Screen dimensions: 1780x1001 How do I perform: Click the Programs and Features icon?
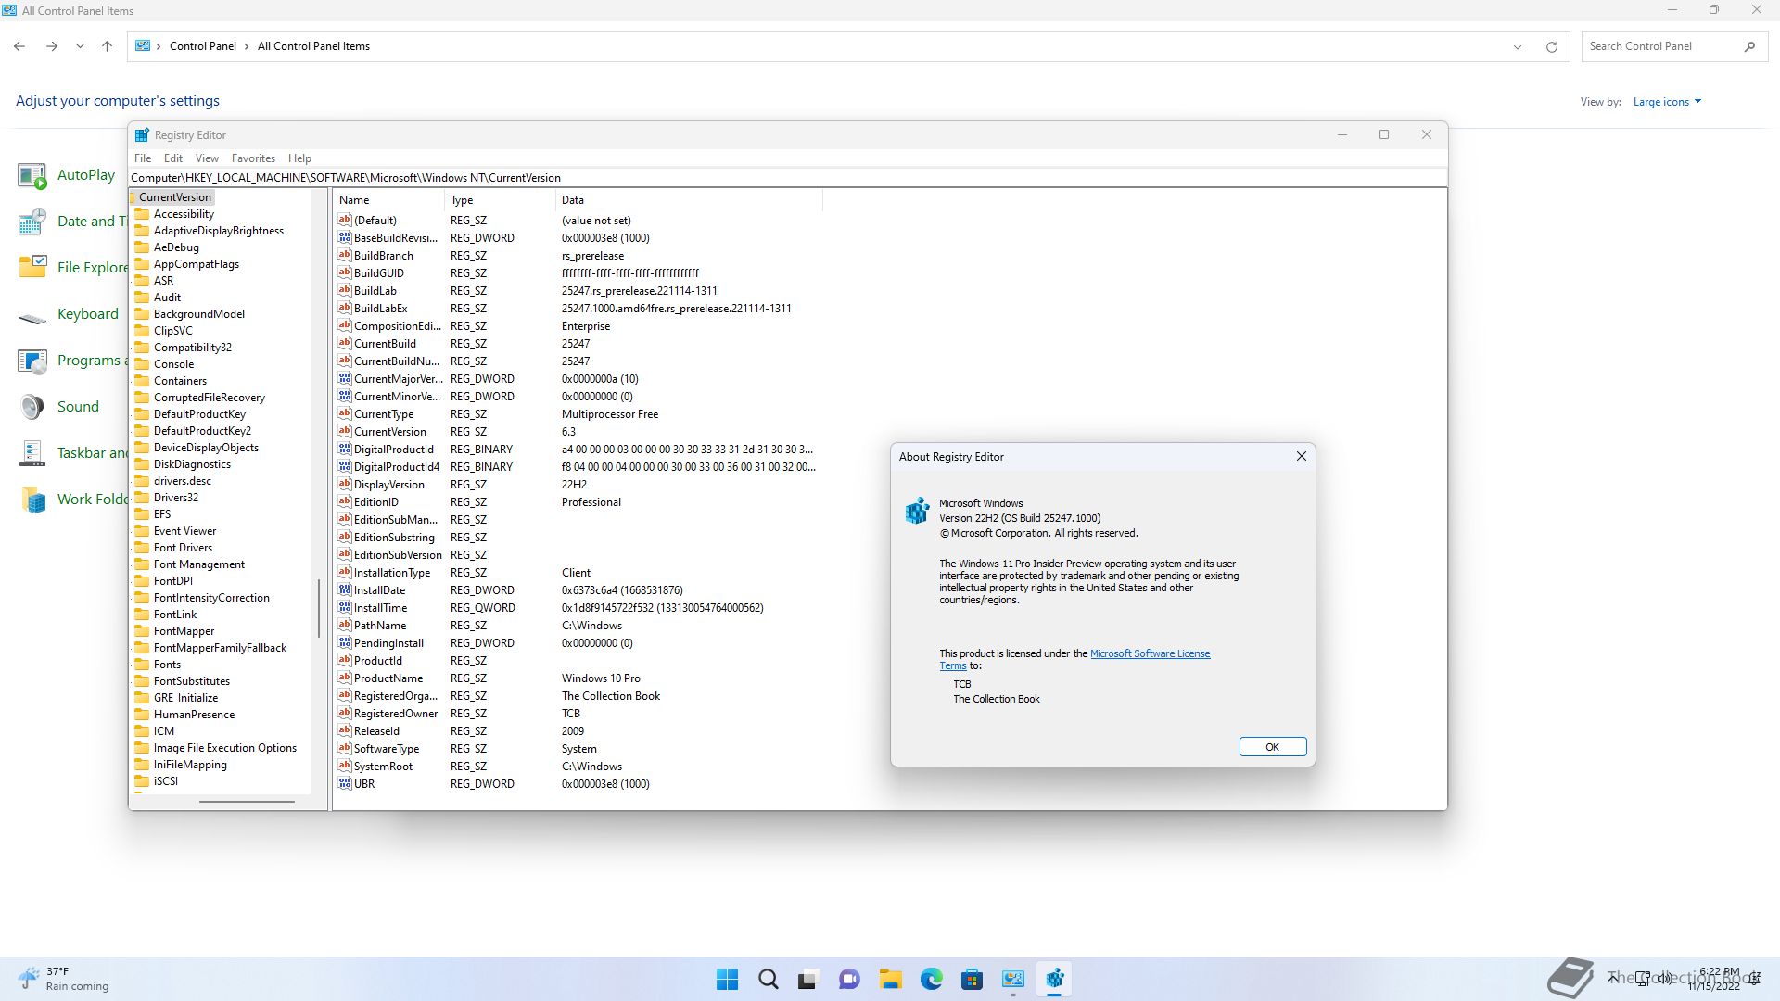(x=32, y=361)
